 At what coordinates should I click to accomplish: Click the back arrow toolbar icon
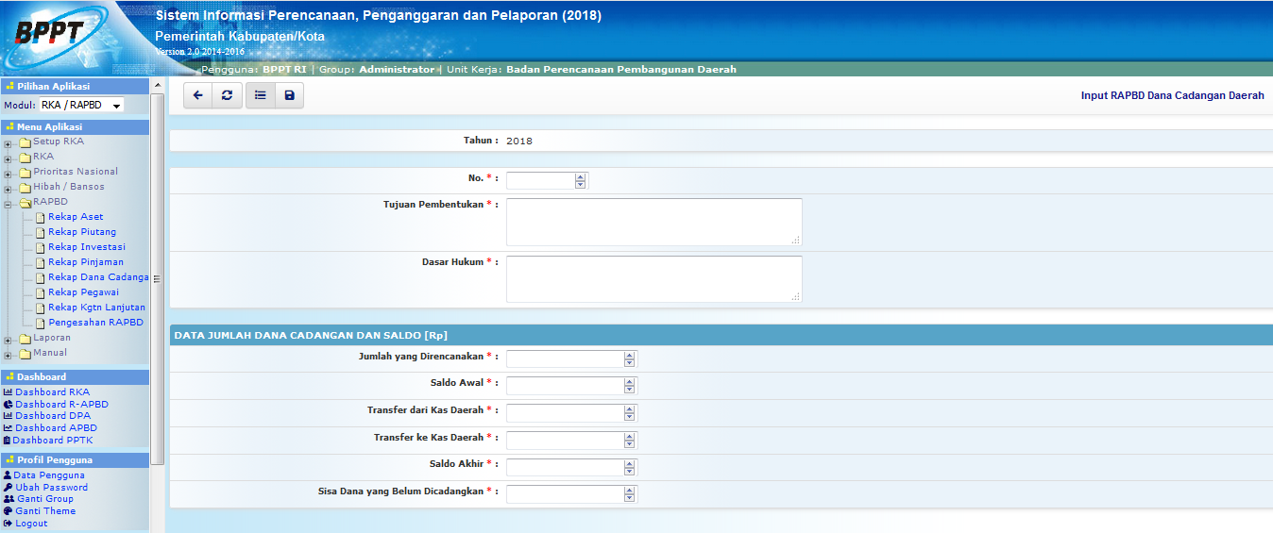[197, 95]
